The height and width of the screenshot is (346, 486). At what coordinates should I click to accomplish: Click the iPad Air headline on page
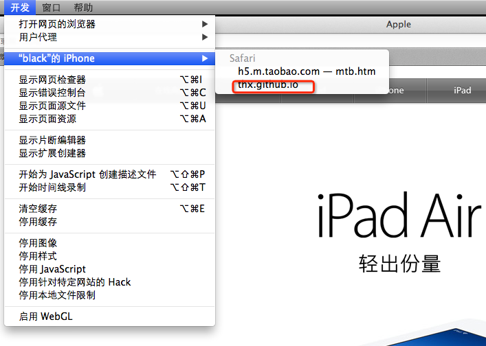(x=399, y=215)
